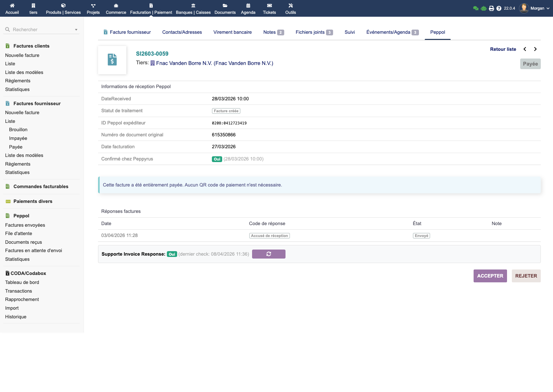Viewport: 553px width, 392px height.
Task: Open the Événements/Agenda tab
Action: [393, 32]
